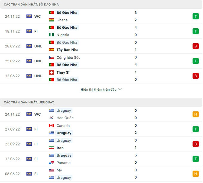
Task: Click the Portugal flag in the Ghana match
Action: point(51,13)
